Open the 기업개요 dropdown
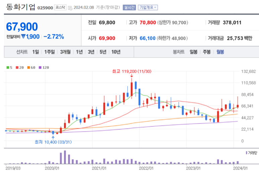The width and height of the screenshot is (259, 172). tap(148, 7)
